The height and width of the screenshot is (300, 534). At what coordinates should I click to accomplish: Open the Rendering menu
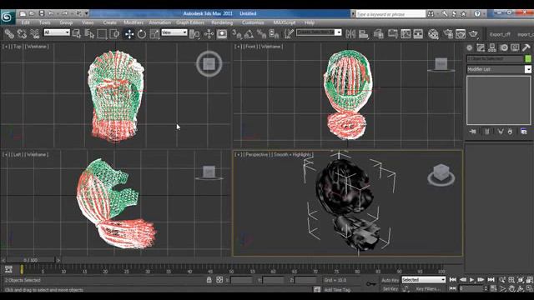222,22
